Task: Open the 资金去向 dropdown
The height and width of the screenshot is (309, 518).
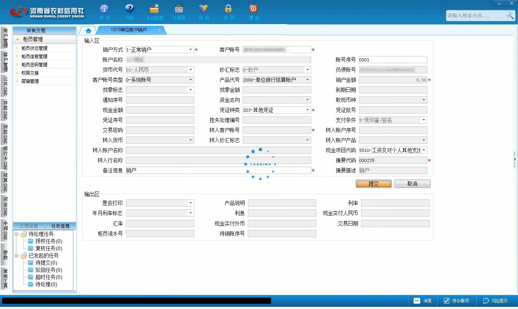Action: [308, 100]
